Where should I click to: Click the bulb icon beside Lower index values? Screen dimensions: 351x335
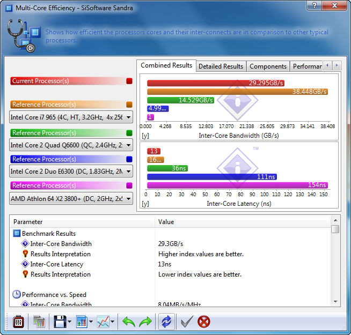(x=25, y=274)
